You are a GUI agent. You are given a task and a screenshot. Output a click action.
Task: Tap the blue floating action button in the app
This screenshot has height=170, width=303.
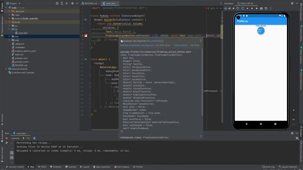click(261, 31)
